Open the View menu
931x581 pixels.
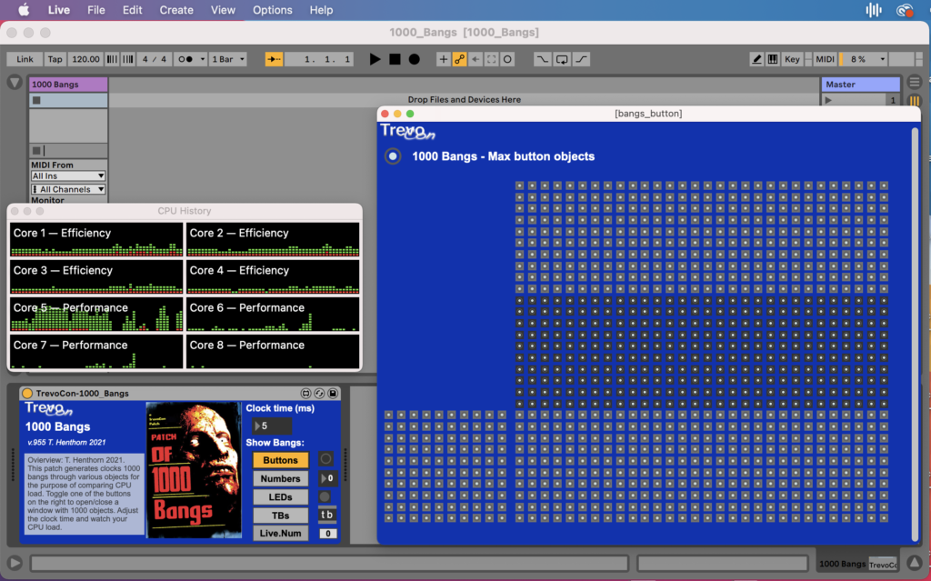click(x=223, y=10)
